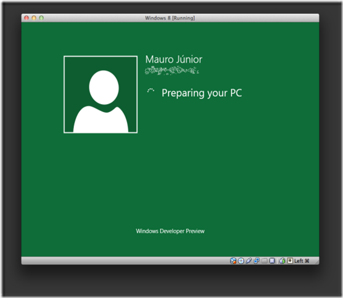Open the optical CD/DVD drive indicator

(241, 260)
